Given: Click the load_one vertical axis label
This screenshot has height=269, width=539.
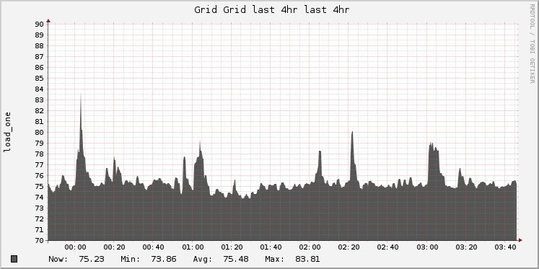Looking at the screenshot, I should pos(7,132).
